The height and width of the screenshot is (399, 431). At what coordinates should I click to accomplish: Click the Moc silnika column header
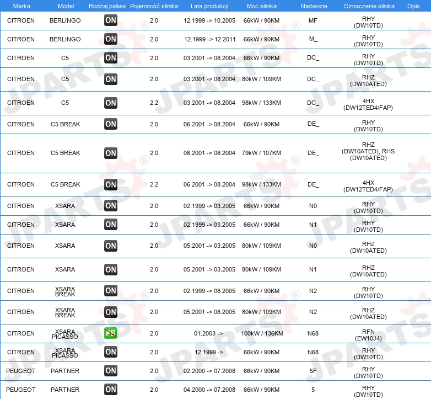pos(261,6)
